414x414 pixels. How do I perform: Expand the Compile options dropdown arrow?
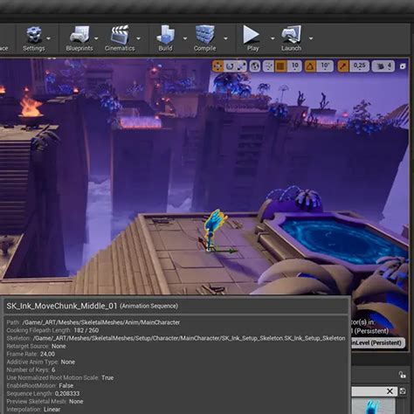pyautogui.click(x=225, y=38)
